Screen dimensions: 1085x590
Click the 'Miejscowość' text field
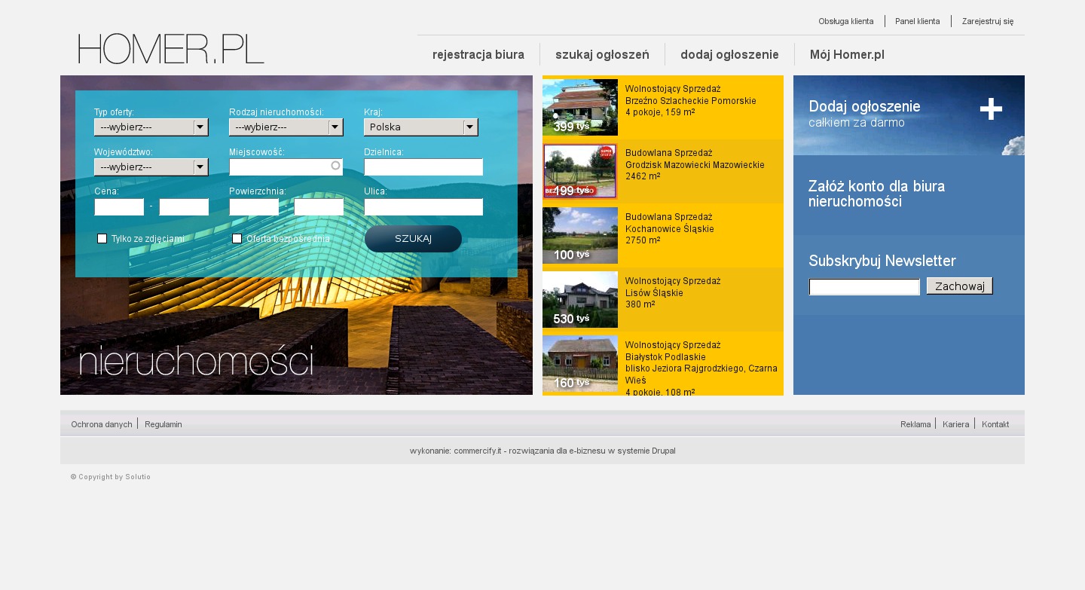[280, 167]
